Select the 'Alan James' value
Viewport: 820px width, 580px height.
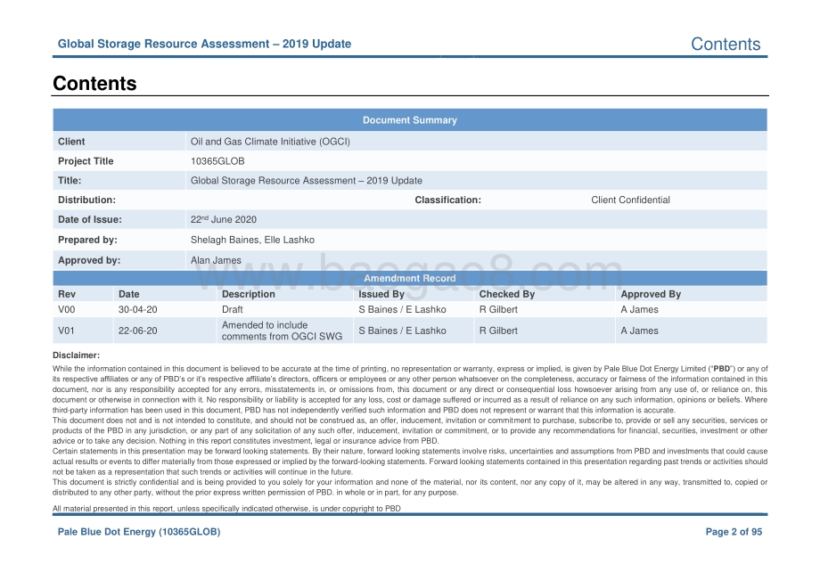[216, 260]
